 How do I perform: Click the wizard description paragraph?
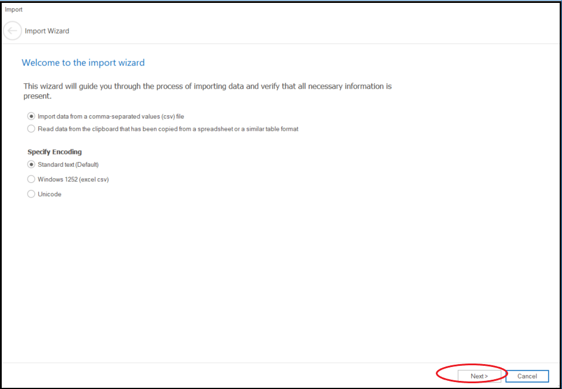(207, 87)
